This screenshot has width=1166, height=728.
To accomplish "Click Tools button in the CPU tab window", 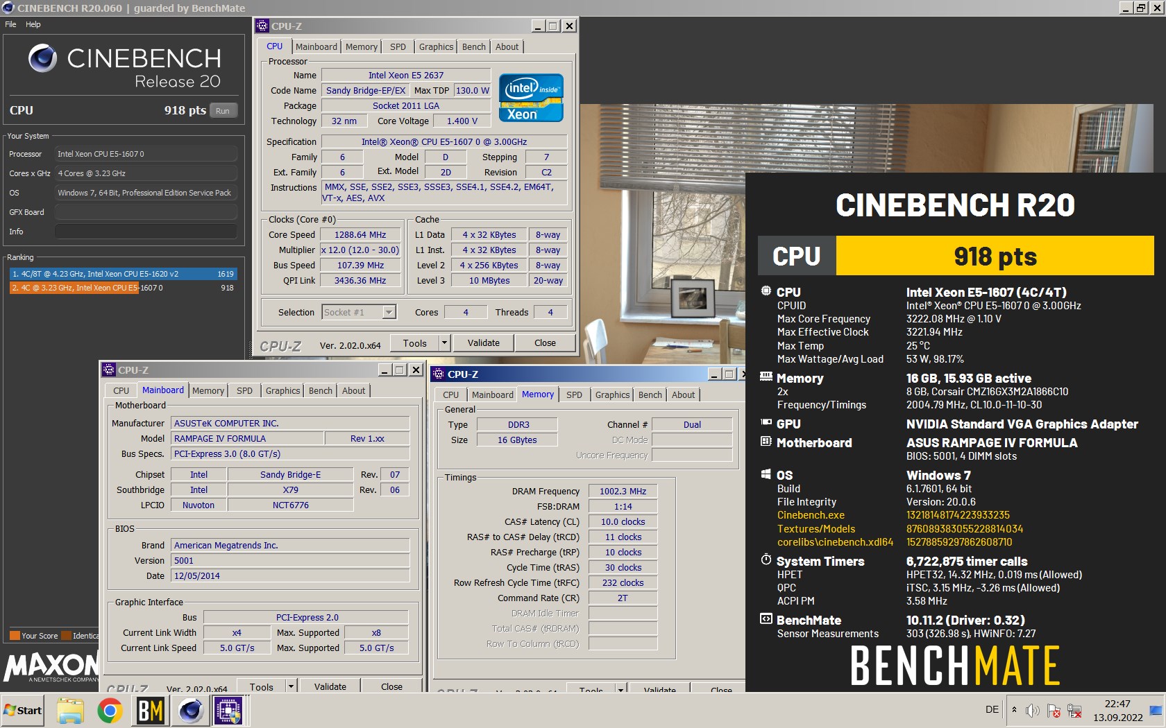I will coord(414,343).
